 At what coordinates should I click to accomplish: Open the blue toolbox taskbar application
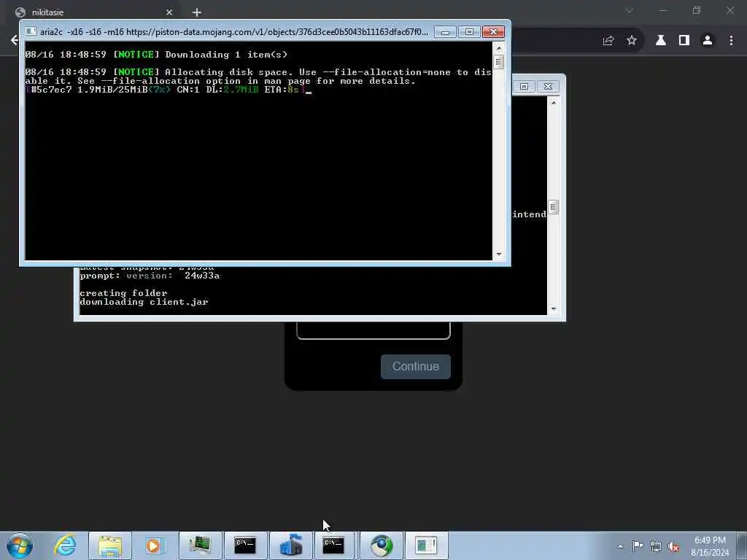tap(291, 545)
